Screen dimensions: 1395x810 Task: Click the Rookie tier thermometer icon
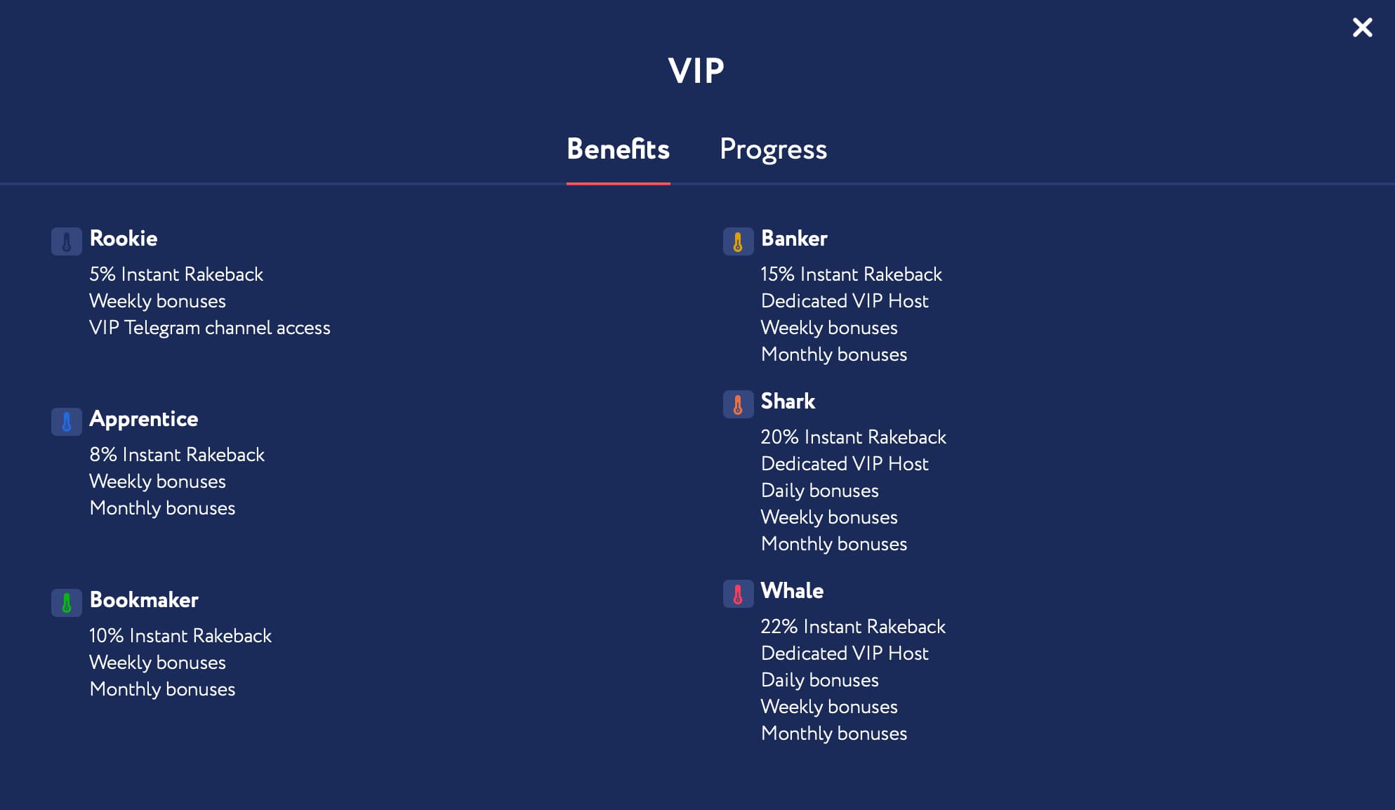tap(67, 241)
